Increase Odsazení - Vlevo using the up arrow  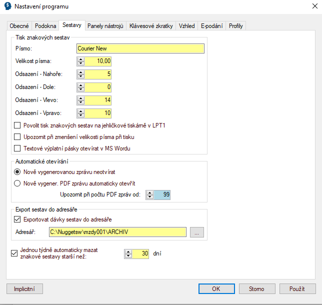pos(80,98)
